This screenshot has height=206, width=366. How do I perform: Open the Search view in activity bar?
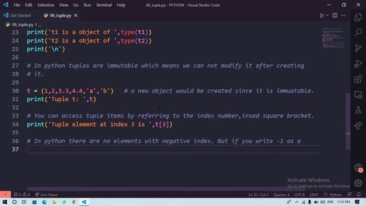(358, 33)
